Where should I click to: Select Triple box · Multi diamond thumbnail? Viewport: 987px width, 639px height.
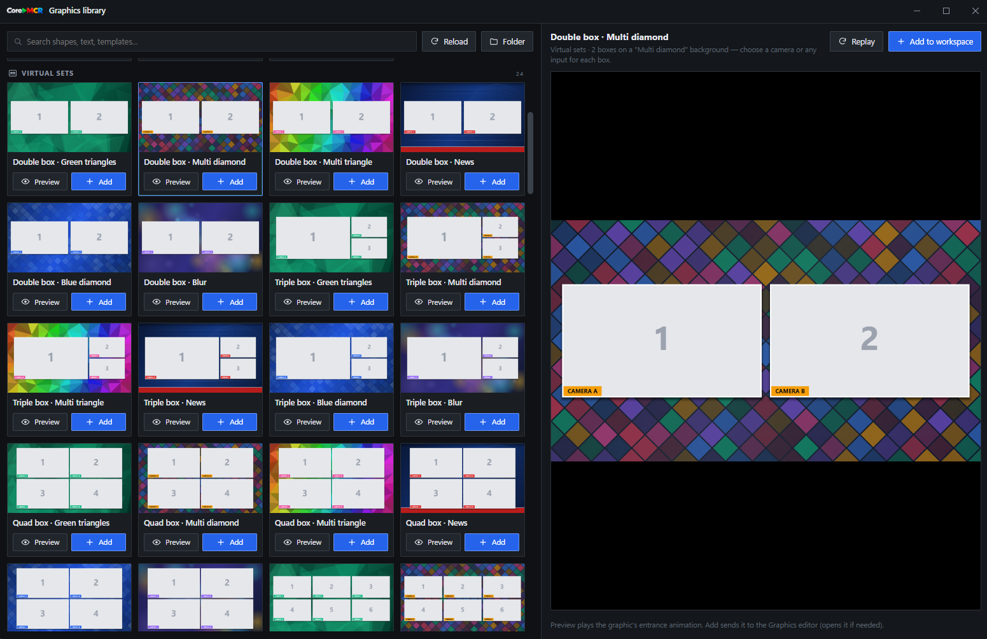(463, 237)
